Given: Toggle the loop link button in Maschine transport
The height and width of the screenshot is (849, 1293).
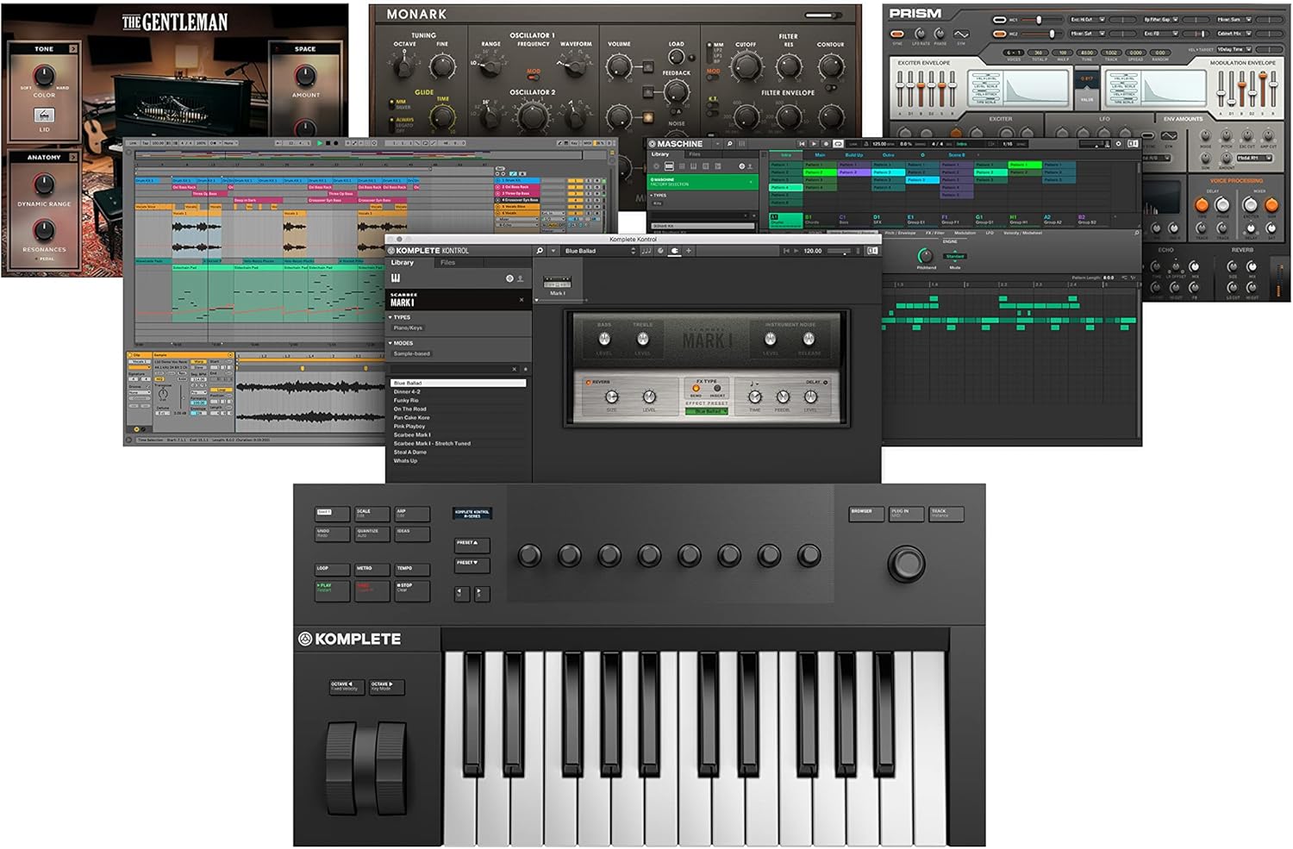Looking at the screenshot, I should [837, 144].
